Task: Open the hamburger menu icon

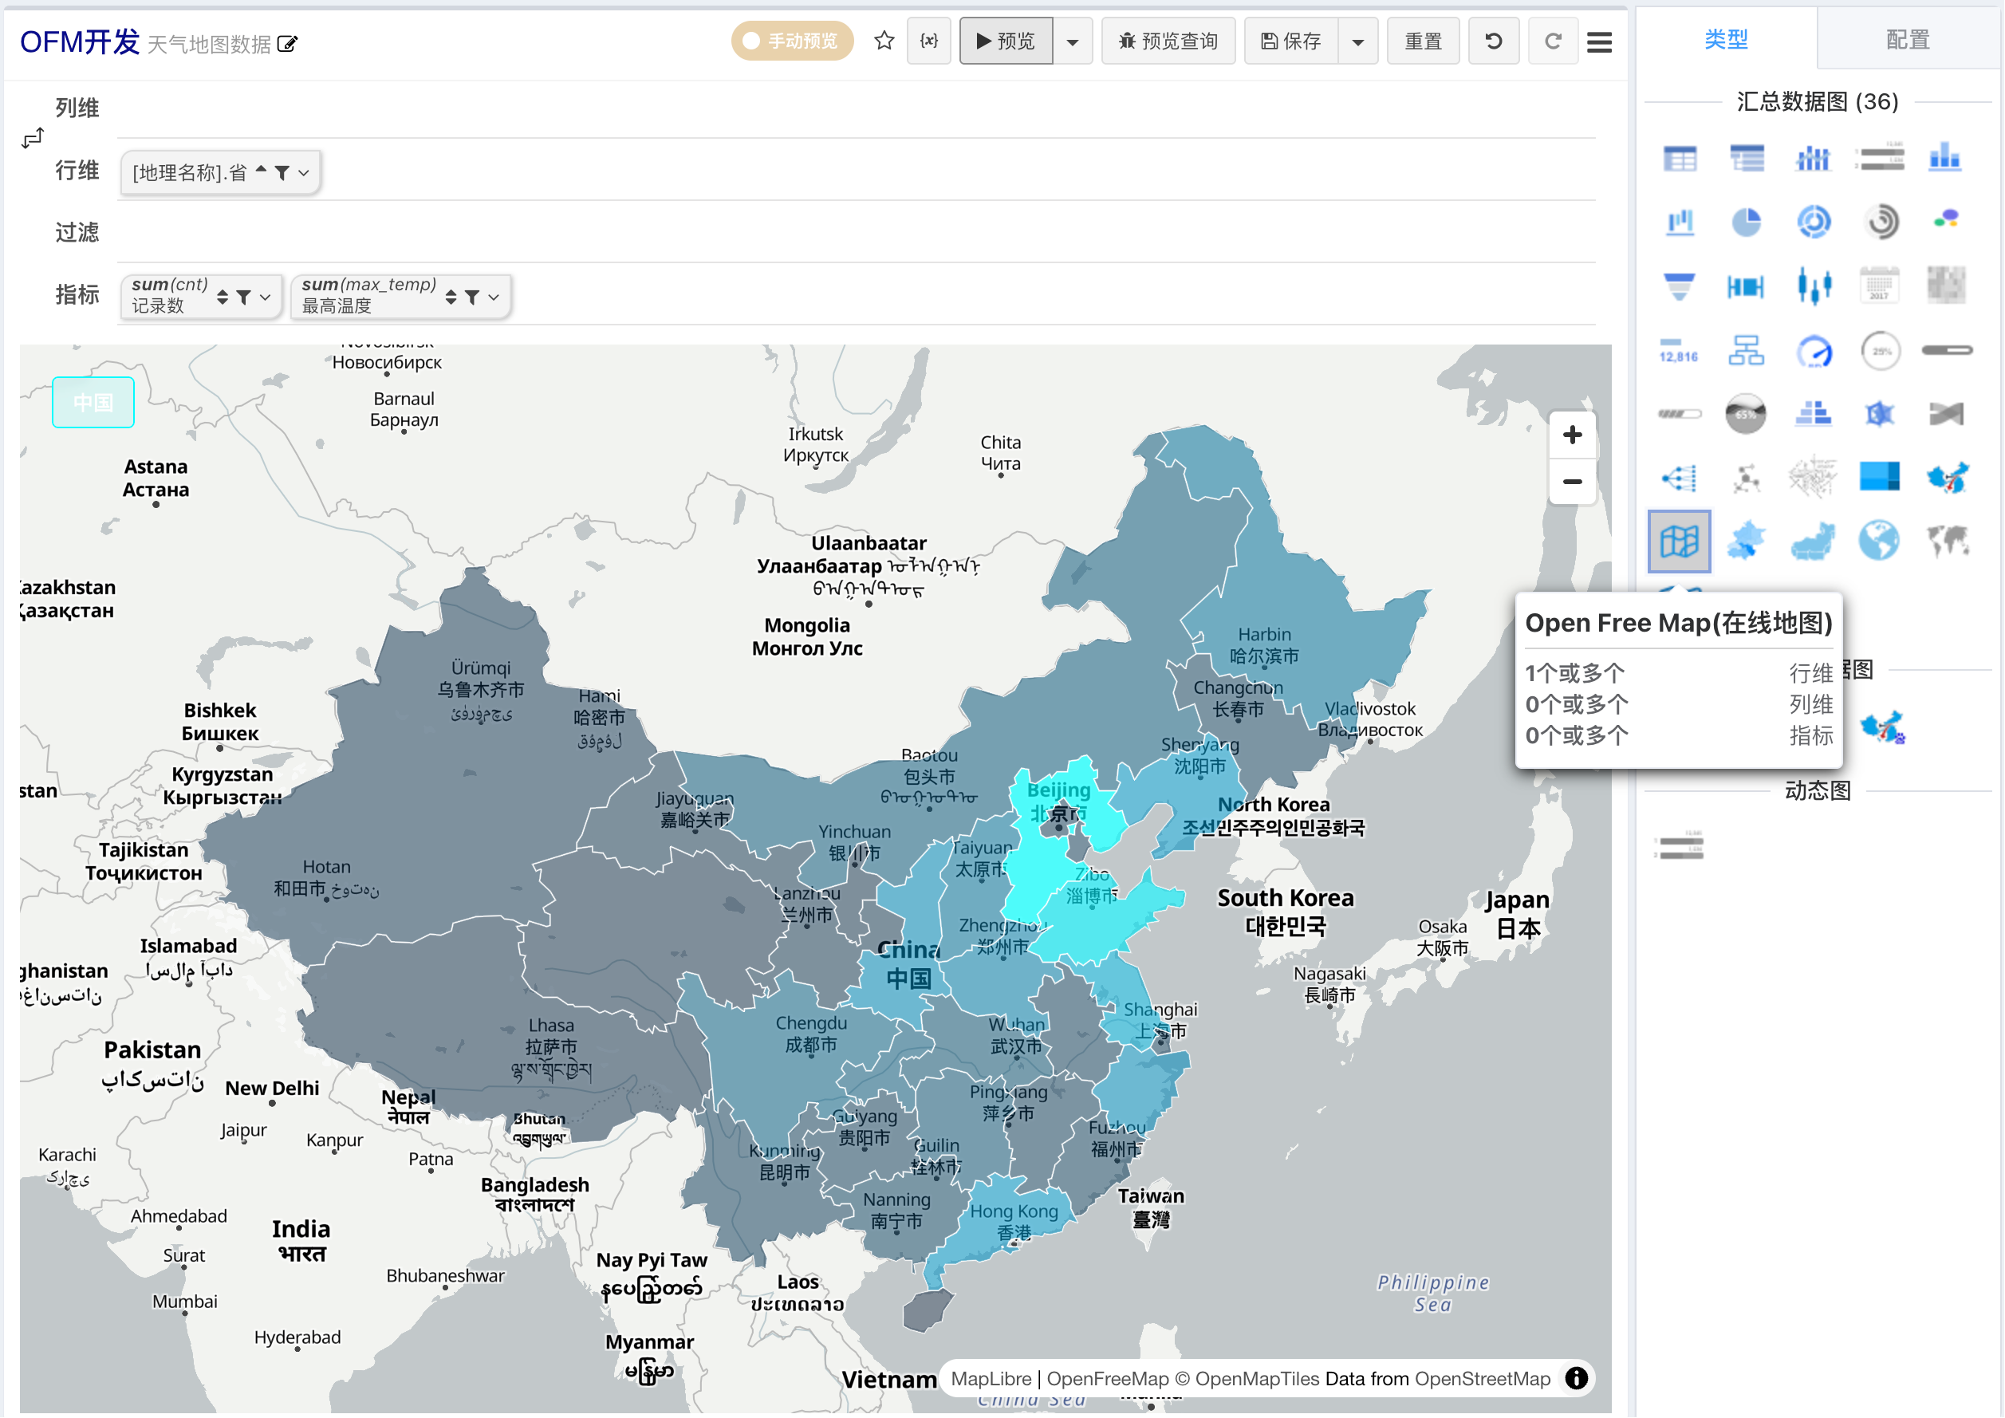Action: click(1599, 42)
